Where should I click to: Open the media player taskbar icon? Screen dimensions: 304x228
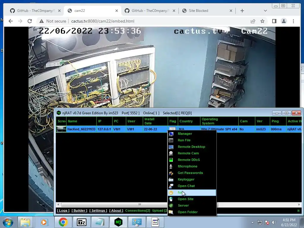[x=44, y=222]
